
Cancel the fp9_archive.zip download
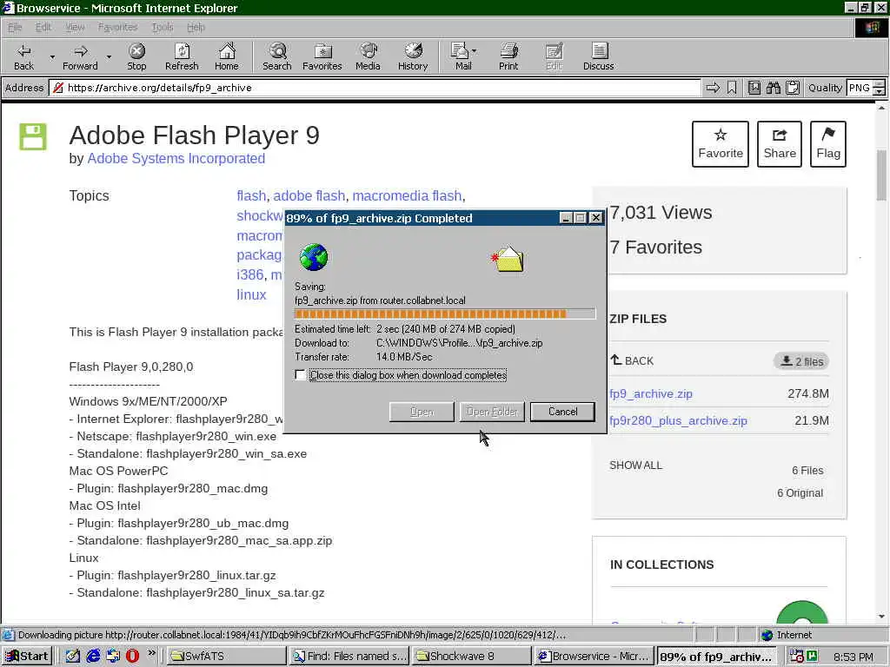pos(562,412)
